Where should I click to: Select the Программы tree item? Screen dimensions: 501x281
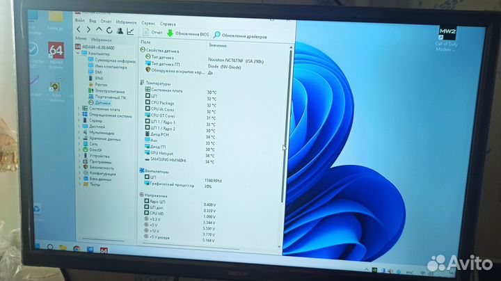(101, 162)
